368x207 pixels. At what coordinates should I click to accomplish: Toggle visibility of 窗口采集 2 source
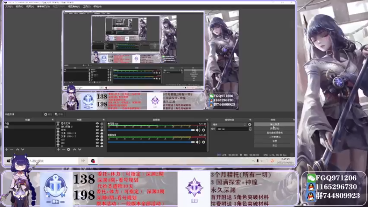[x=97, y=127]
